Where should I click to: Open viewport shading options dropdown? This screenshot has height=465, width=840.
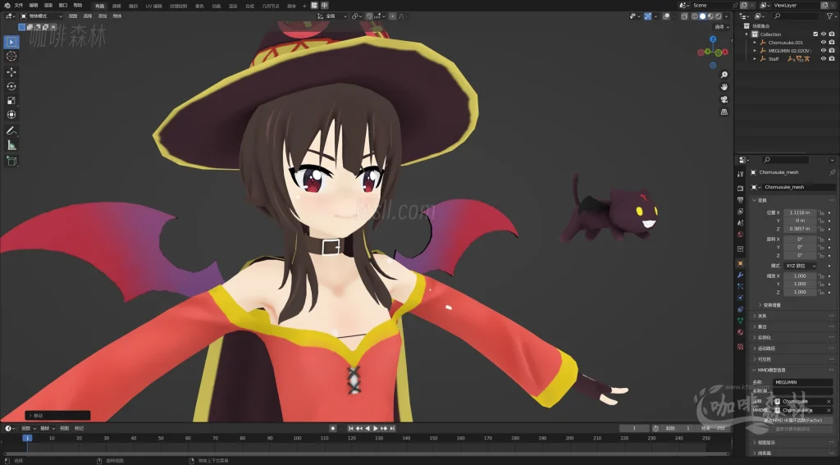[x=727, y=16]
